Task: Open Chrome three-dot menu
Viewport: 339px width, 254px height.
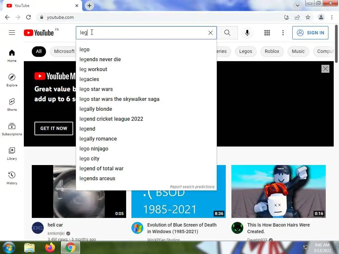Action: (332, 17)
